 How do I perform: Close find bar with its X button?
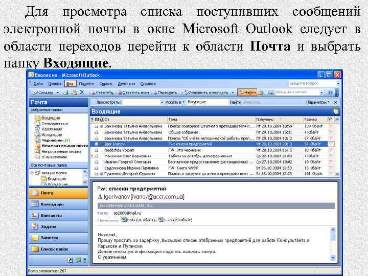tap(336, 102)
